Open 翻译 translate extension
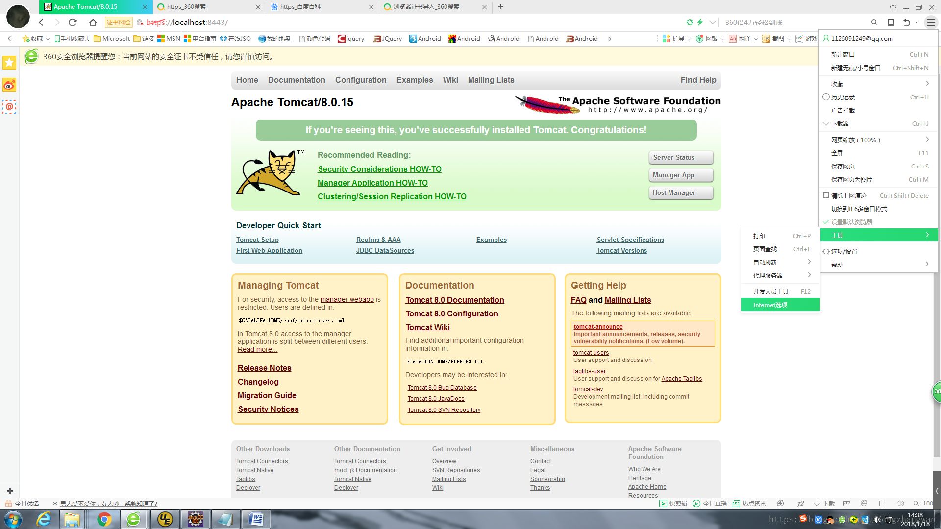The width and height of the screenshot is (941, 529). click(x=740, y=39)
